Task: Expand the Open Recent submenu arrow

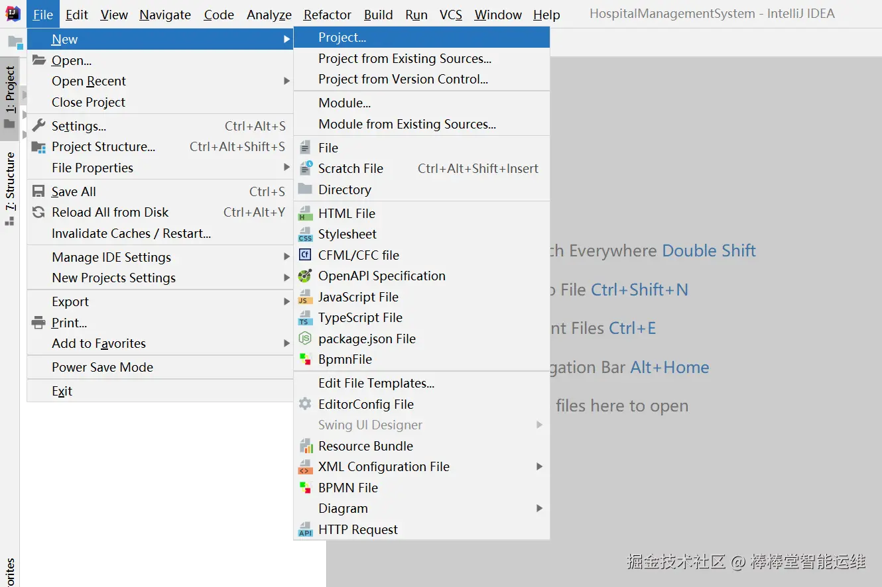Action: [286, 81]
